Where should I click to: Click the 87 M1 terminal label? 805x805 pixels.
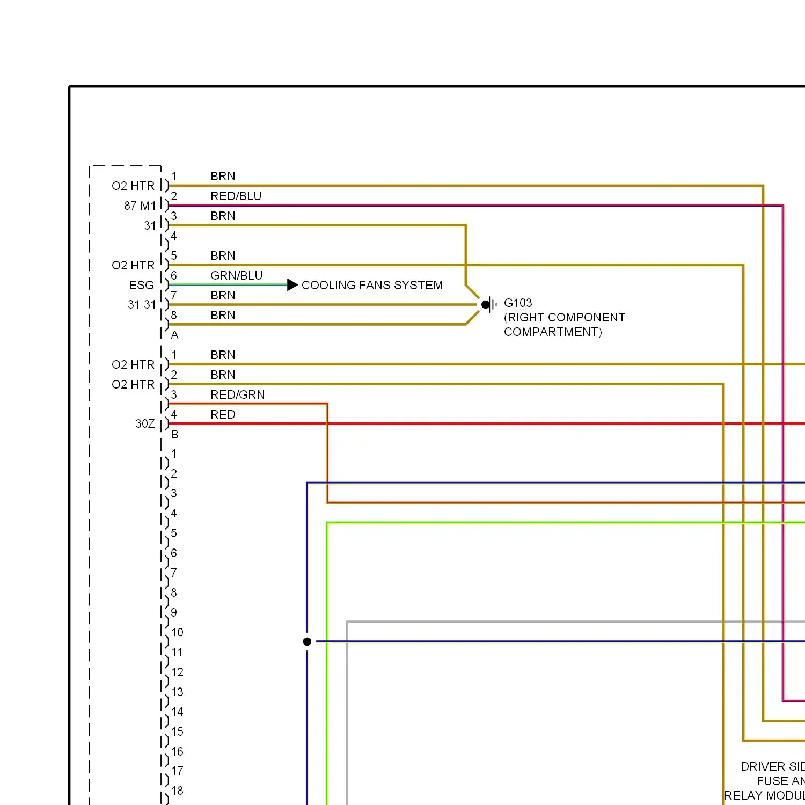tap(140, 206)
